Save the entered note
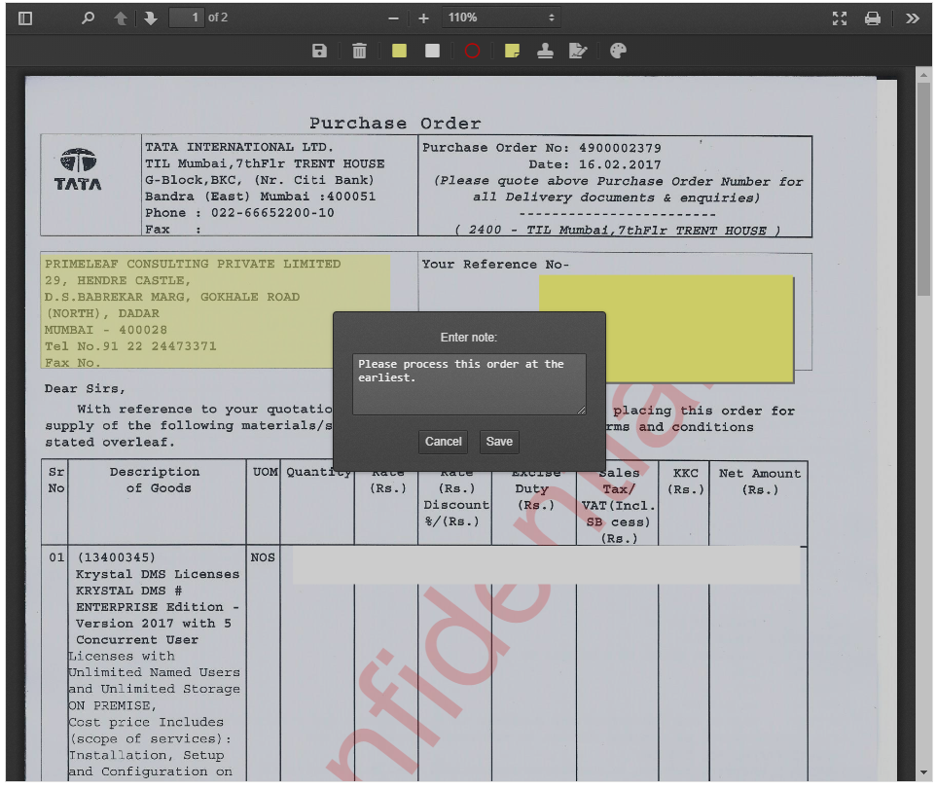 click(x=499, y=442)
